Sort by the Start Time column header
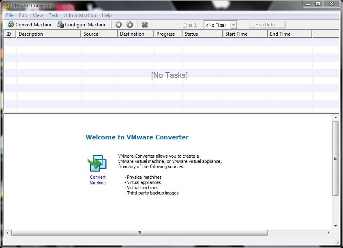343x248 pixels. pos(245,34)
